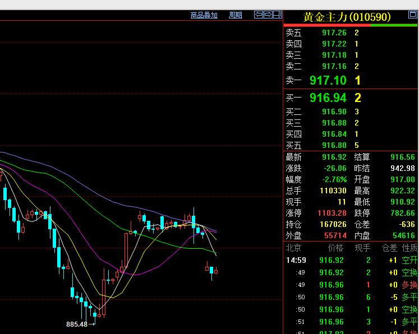Select the tick row marked 多换
This screenshot has width=419, height=334.
[x=351, y=285]
